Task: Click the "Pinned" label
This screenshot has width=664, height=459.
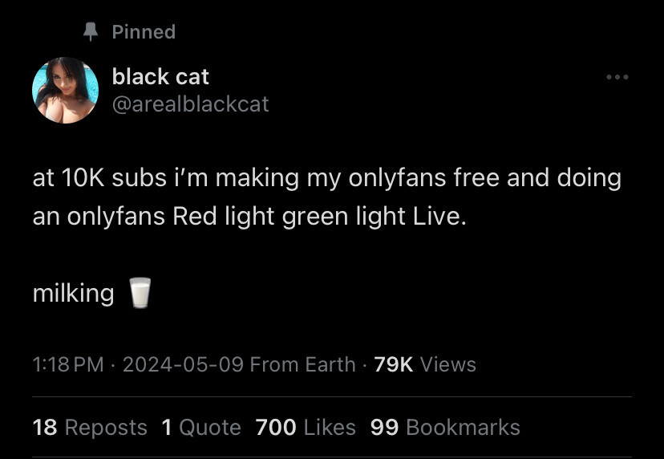Action: (x=144, y=32)
